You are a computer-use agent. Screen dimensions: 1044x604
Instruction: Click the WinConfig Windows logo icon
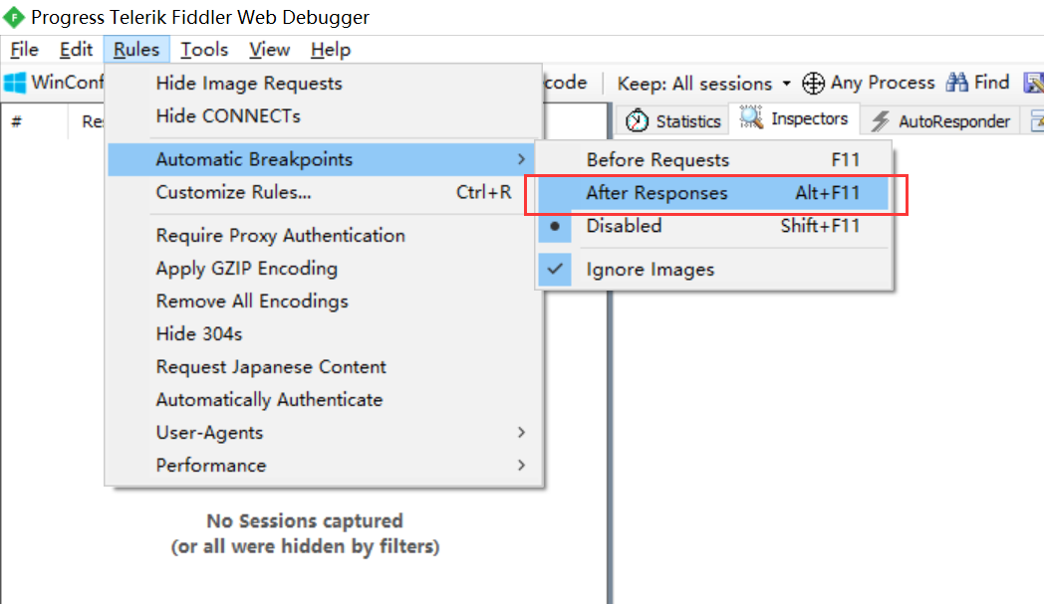(15, 84)
